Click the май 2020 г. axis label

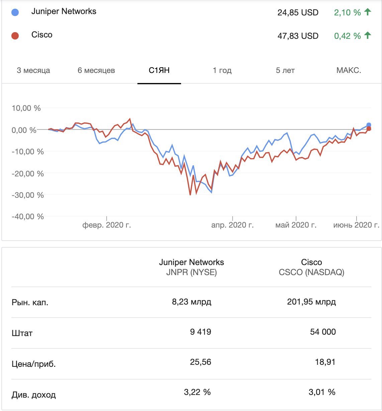[296, 225]
